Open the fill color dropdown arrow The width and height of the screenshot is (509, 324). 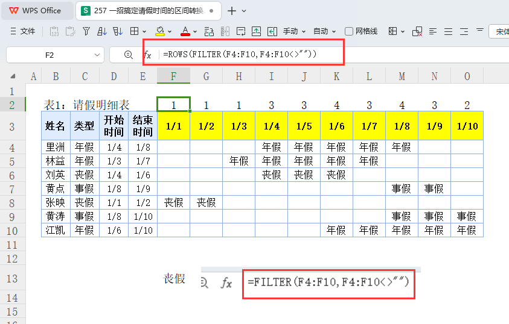tap(170, 32)
